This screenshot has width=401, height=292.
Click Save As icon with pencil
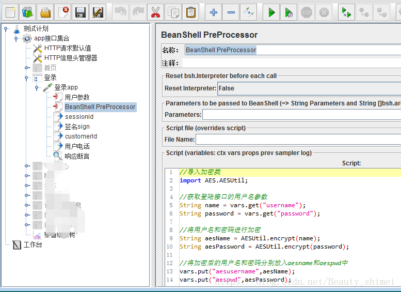tap(98, 12)
